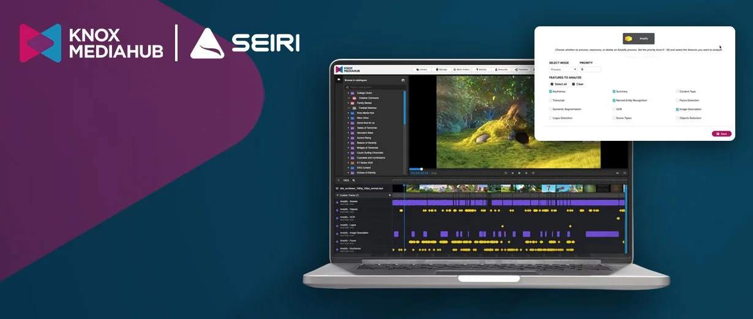Screen dimensions: 753x319
Task: Click the Amplify yellow block badge
Action: (x=639, y=38)
